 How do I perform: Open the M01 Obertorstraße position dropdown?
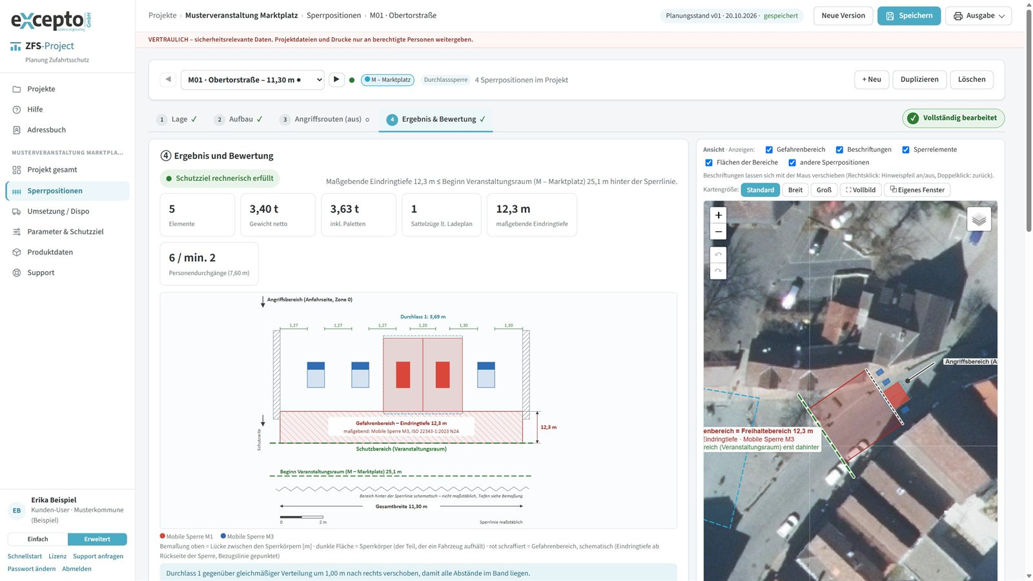[252, 80]
